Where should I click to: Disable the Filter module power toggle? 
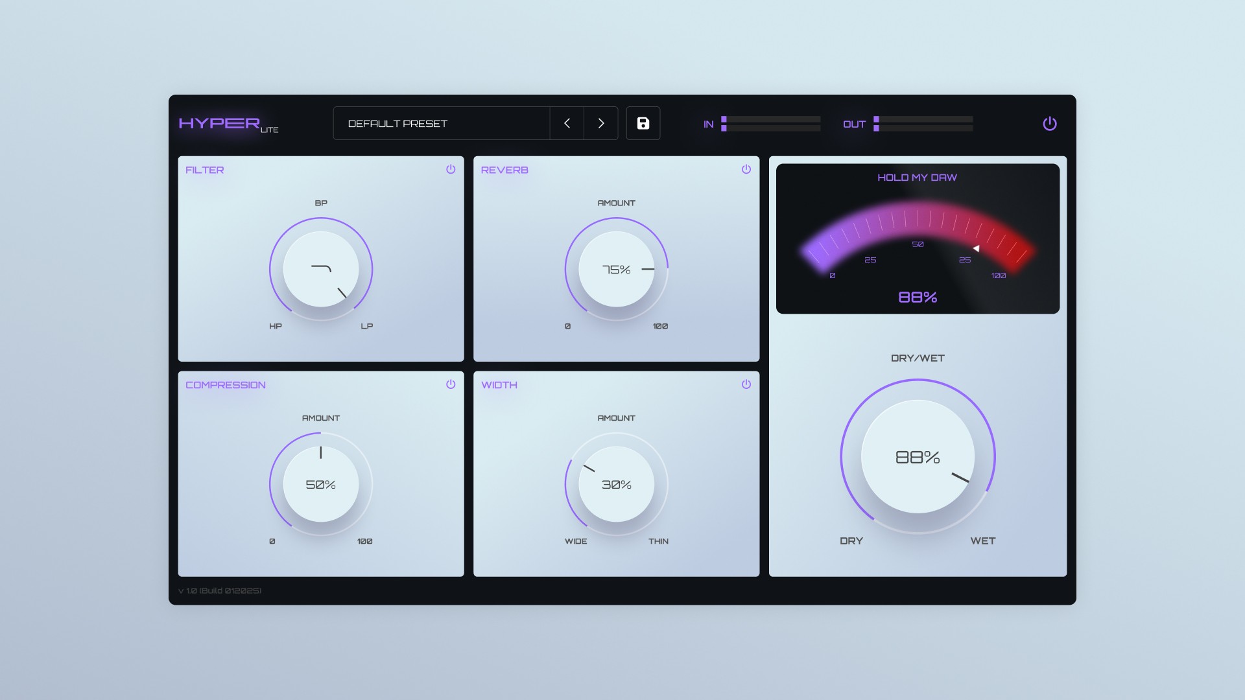[x=451, y=169]
